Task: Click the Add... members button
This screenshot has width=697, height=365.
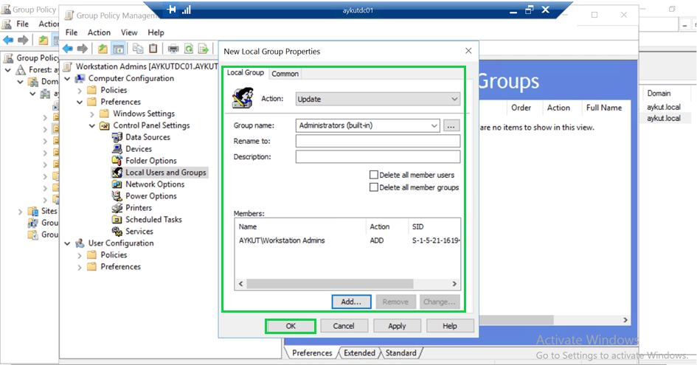Action: pos(351,302)
